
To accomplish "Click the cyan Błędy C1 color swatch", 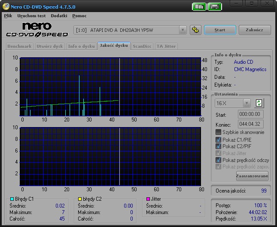I will coord(12,199).
